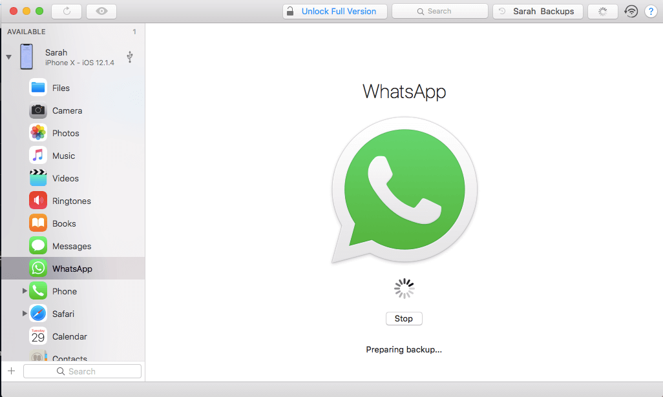Image resolution: width=663 pixels, height=397 pixels.
Task: Click the WhatsApp heading in main pane
Action: 405,91
